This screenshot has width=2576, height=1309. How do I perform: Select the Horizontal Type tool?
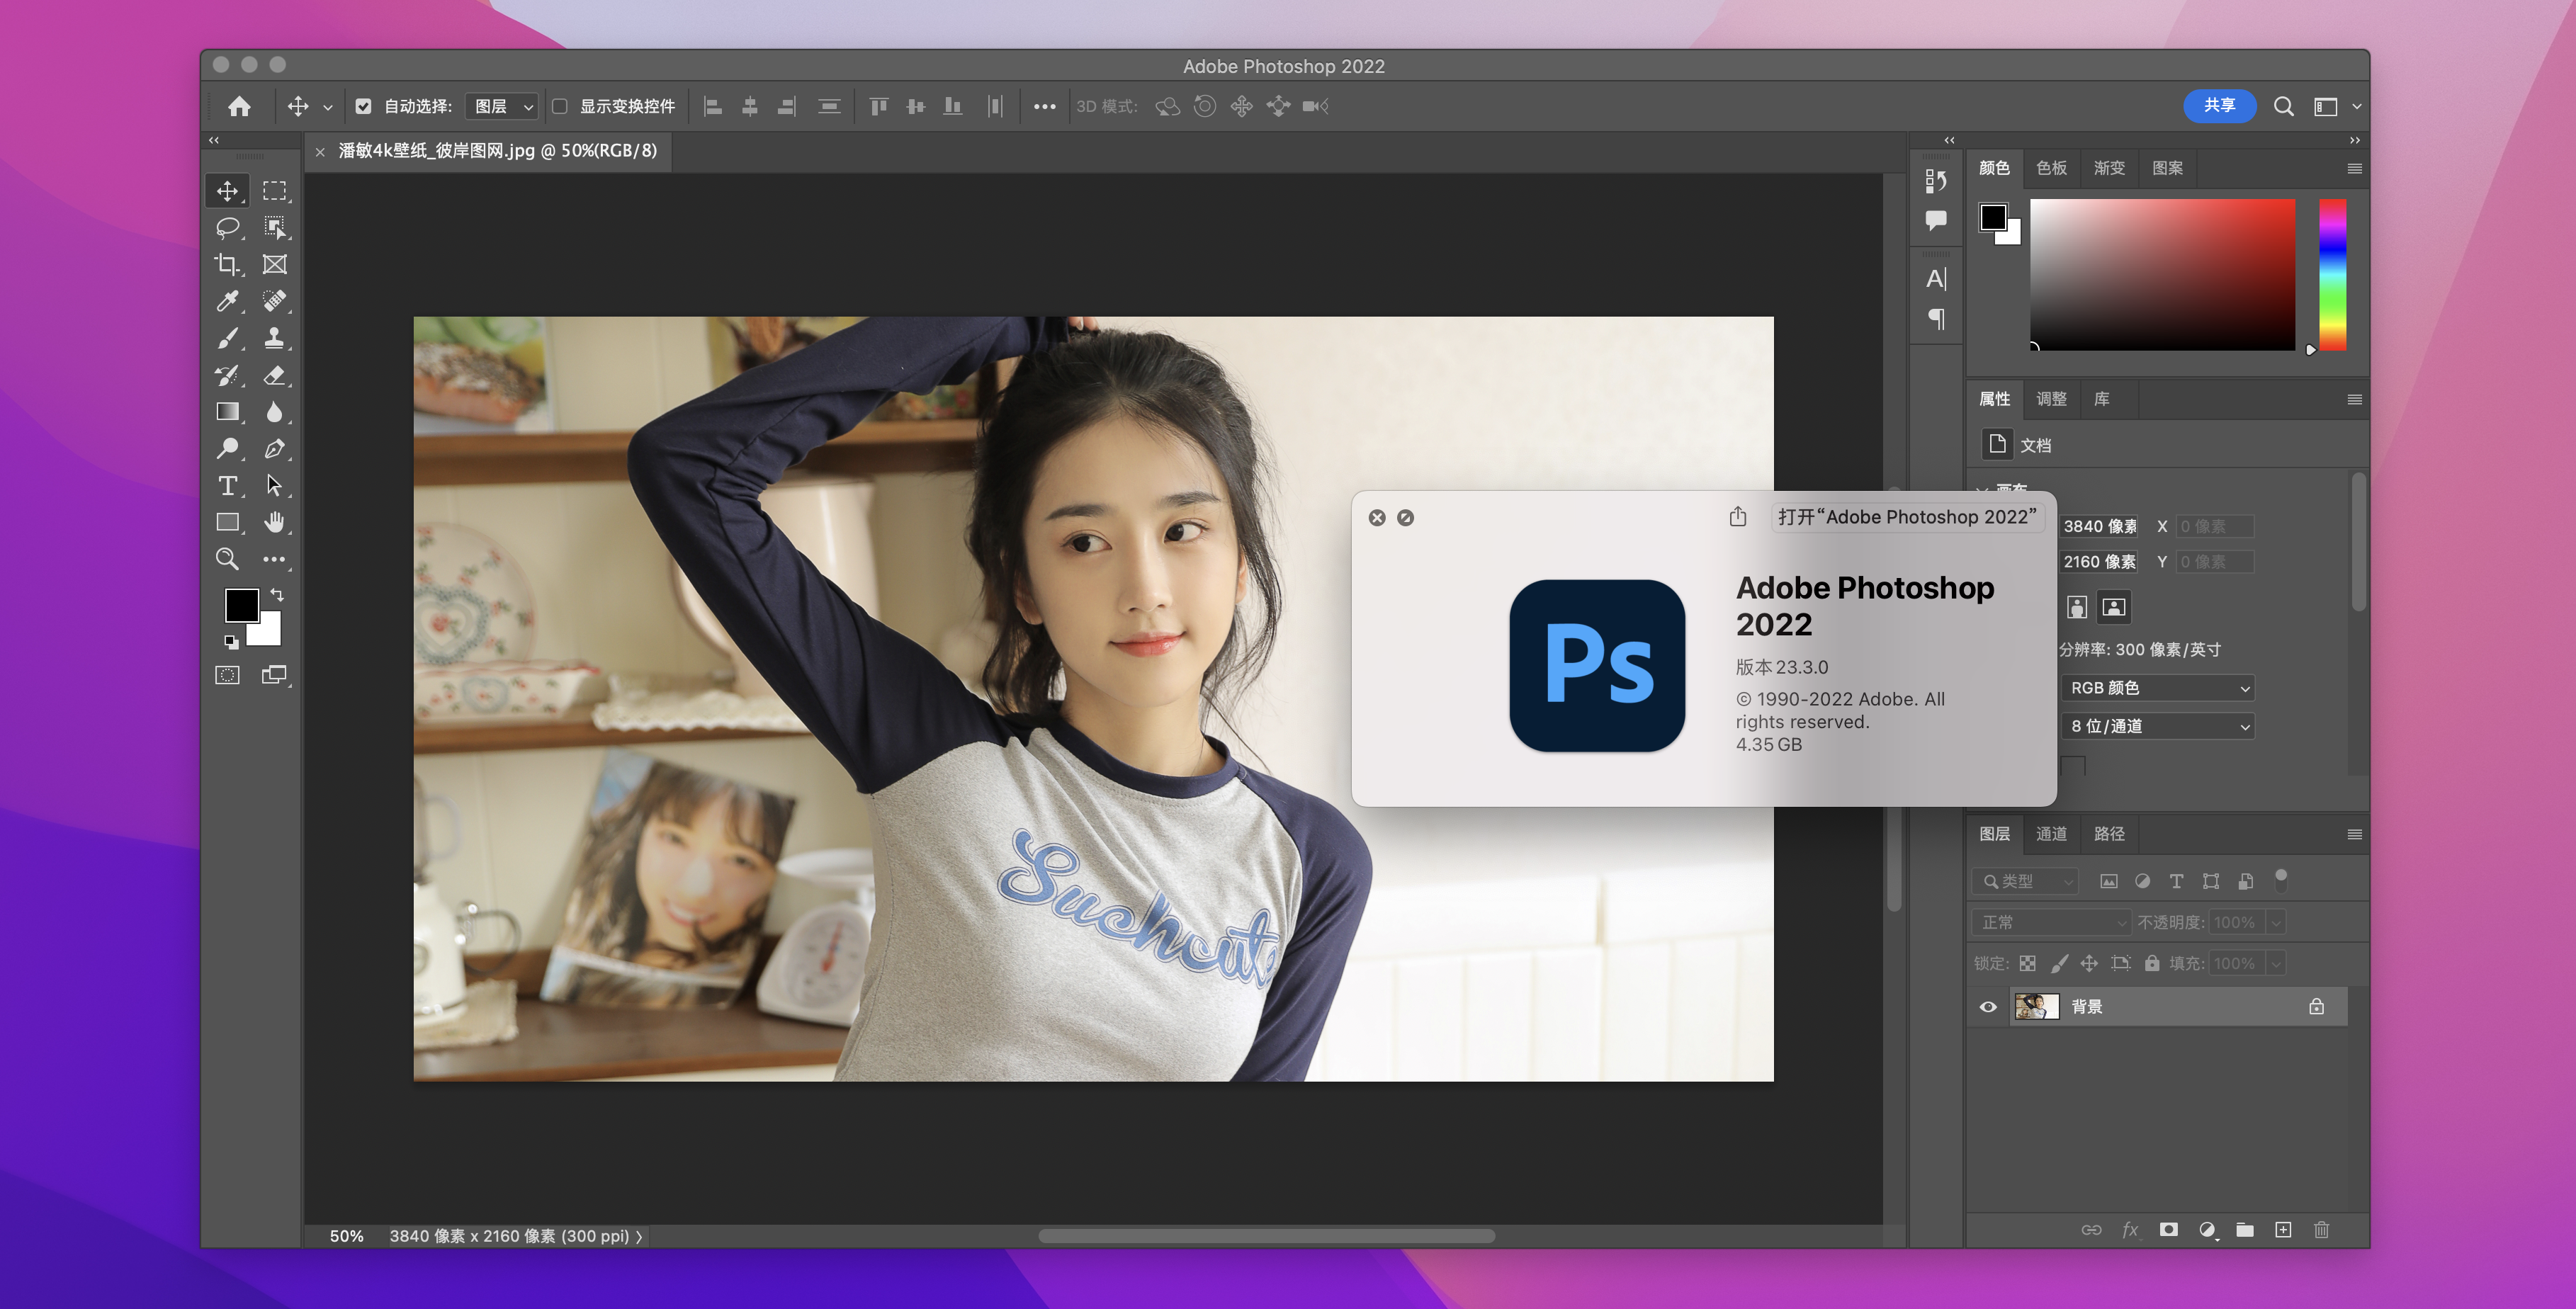coord(227,486)
